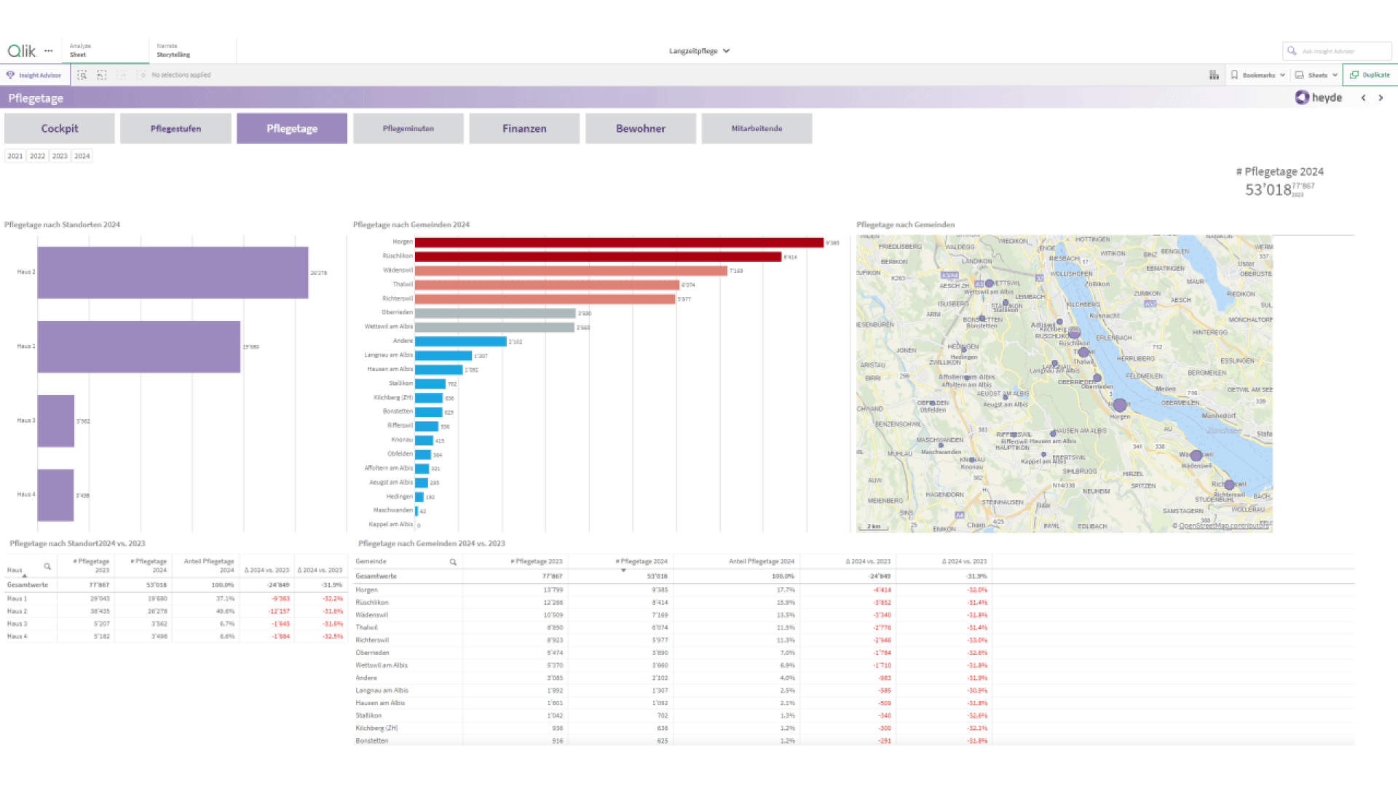
Task: Open the Finanzen sheet tab
Action: coord(524,128)
